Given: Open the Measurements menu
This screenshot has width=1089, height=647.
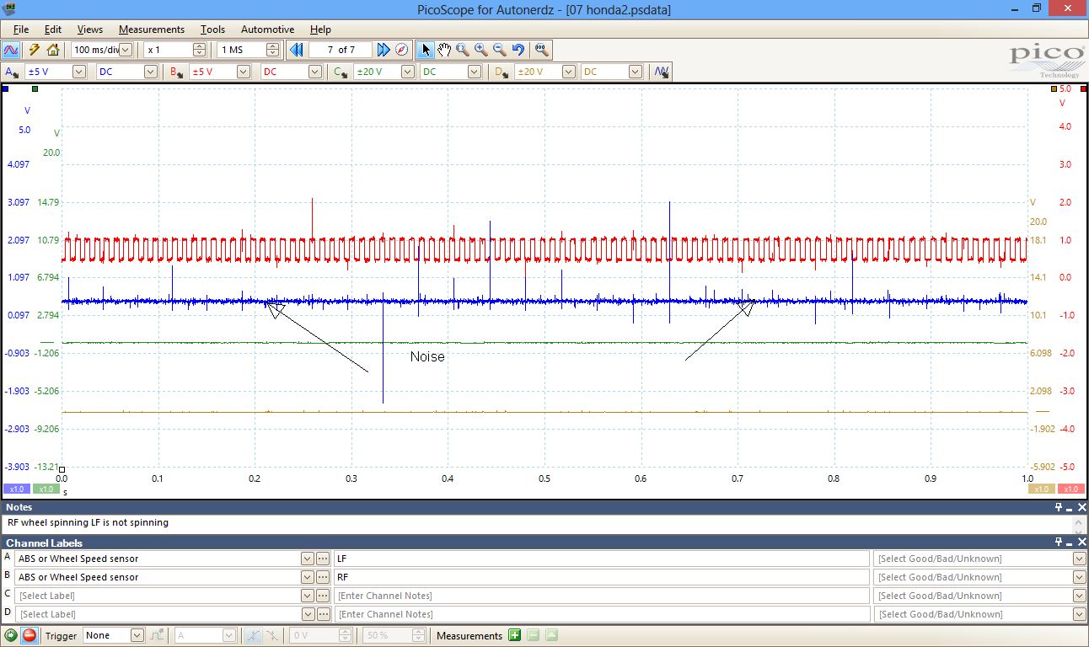Looking at the screenshot, I should [152, 29].
